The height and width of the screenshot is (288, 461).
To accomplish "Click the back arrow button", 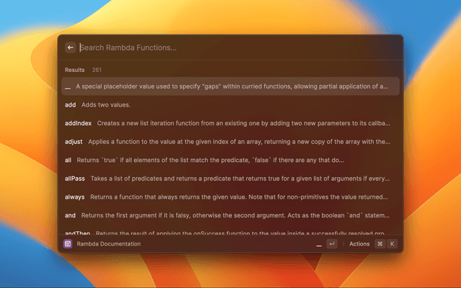I will pyautogui.click(x=71, y=48).
